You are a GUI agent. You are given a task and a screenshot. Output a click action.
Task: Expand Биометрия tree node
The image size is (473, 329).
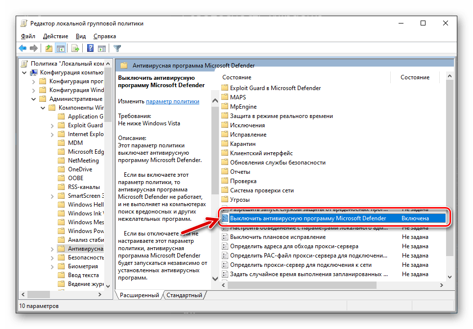pyautogui.click(x=52, y=266)
